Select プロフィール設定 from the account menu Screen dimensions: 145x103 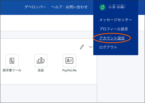pos(114,29)
